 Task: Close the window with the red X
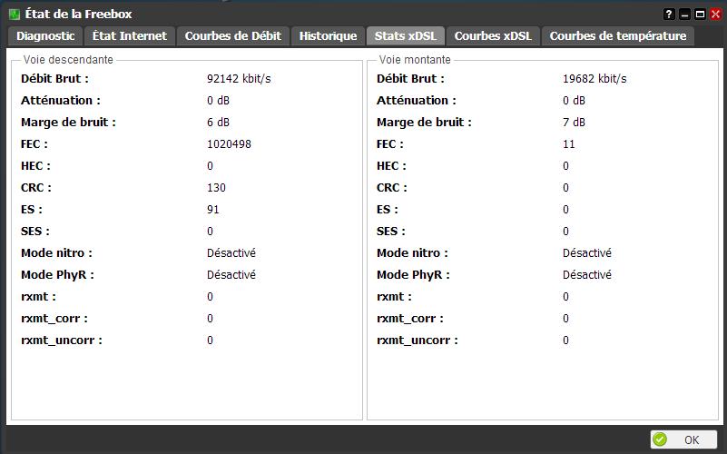(x=715, y=15)
